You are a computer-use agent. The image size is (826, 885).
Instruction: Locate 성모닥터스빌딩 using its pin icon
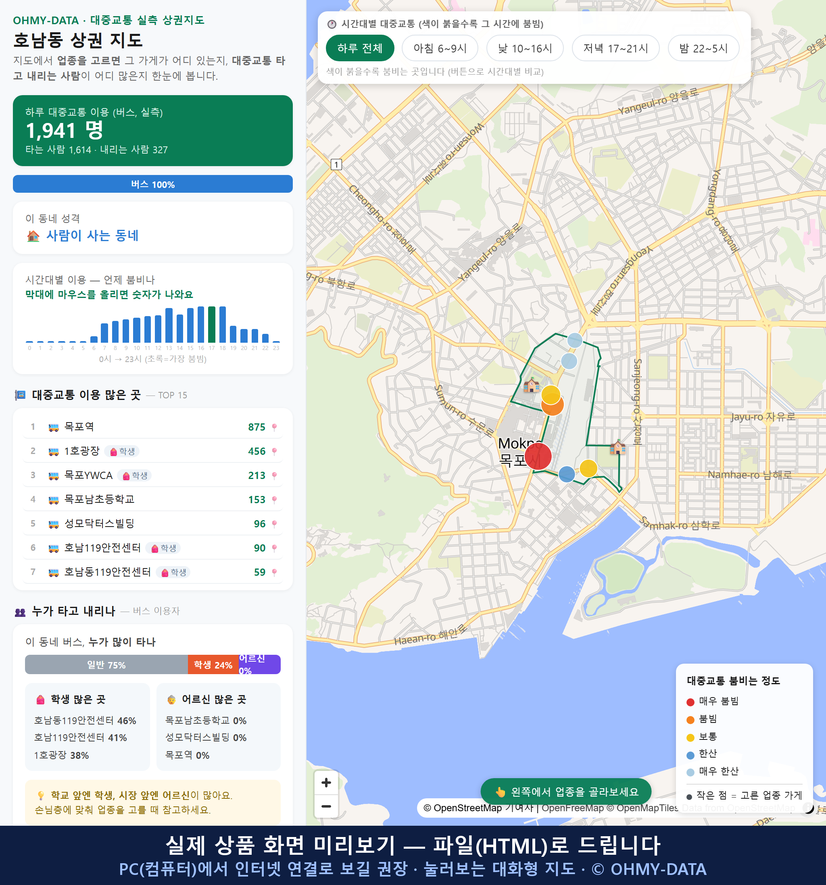[274, 524]
